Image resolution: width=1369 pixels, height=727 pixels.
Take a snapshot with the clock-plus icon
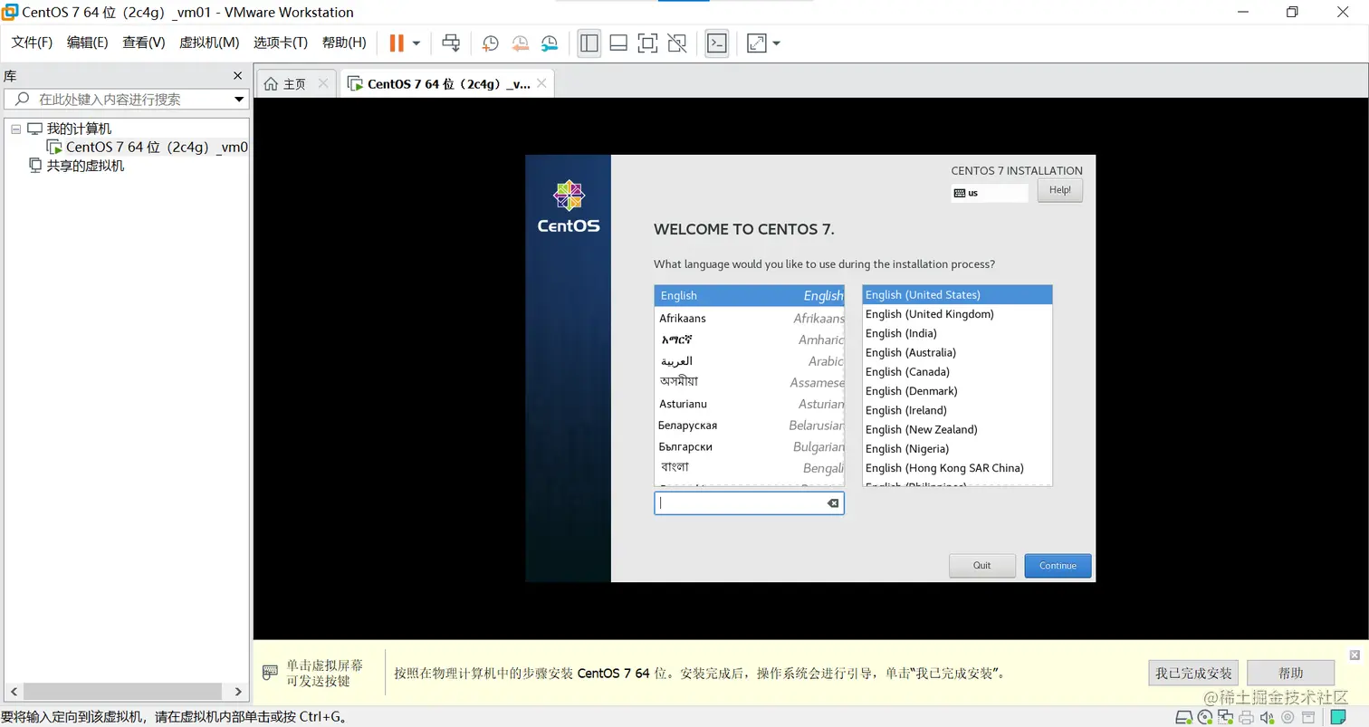click(490, 43)
